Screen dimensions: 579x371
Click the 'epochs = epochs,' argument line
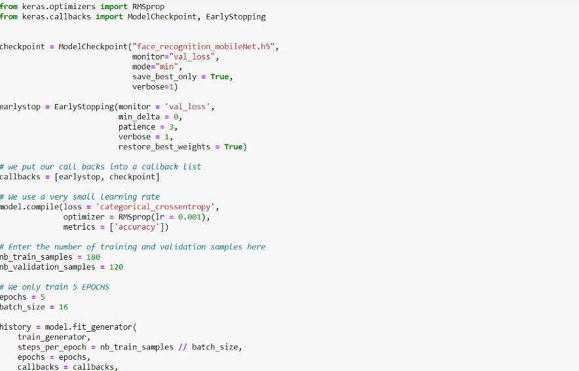tap(54, 357)
